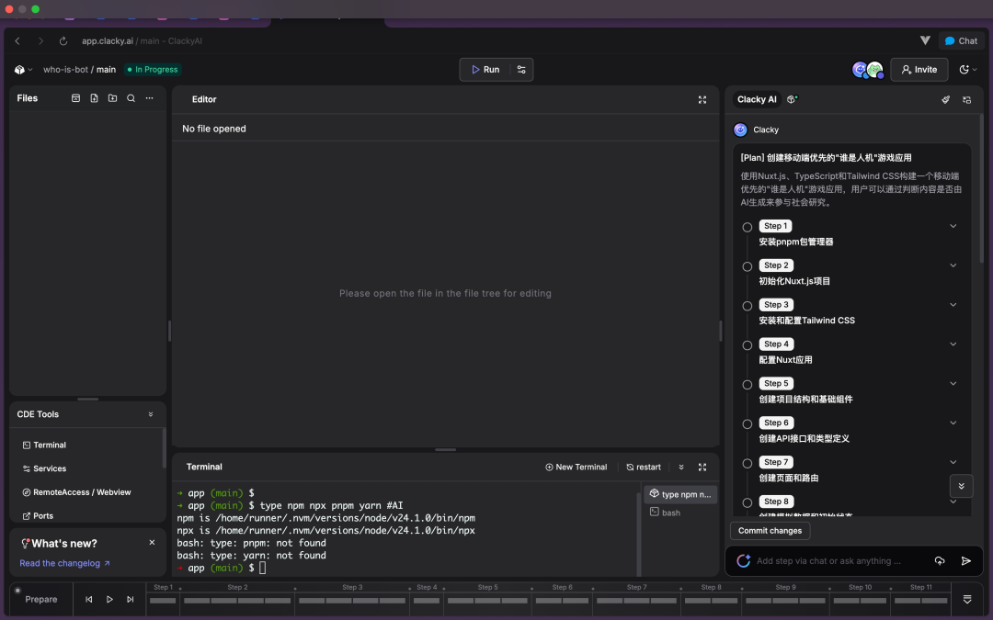Screen dimensions: 993x620
Task: Collapse the CDE Tools panel
Action: coord(151,414)
